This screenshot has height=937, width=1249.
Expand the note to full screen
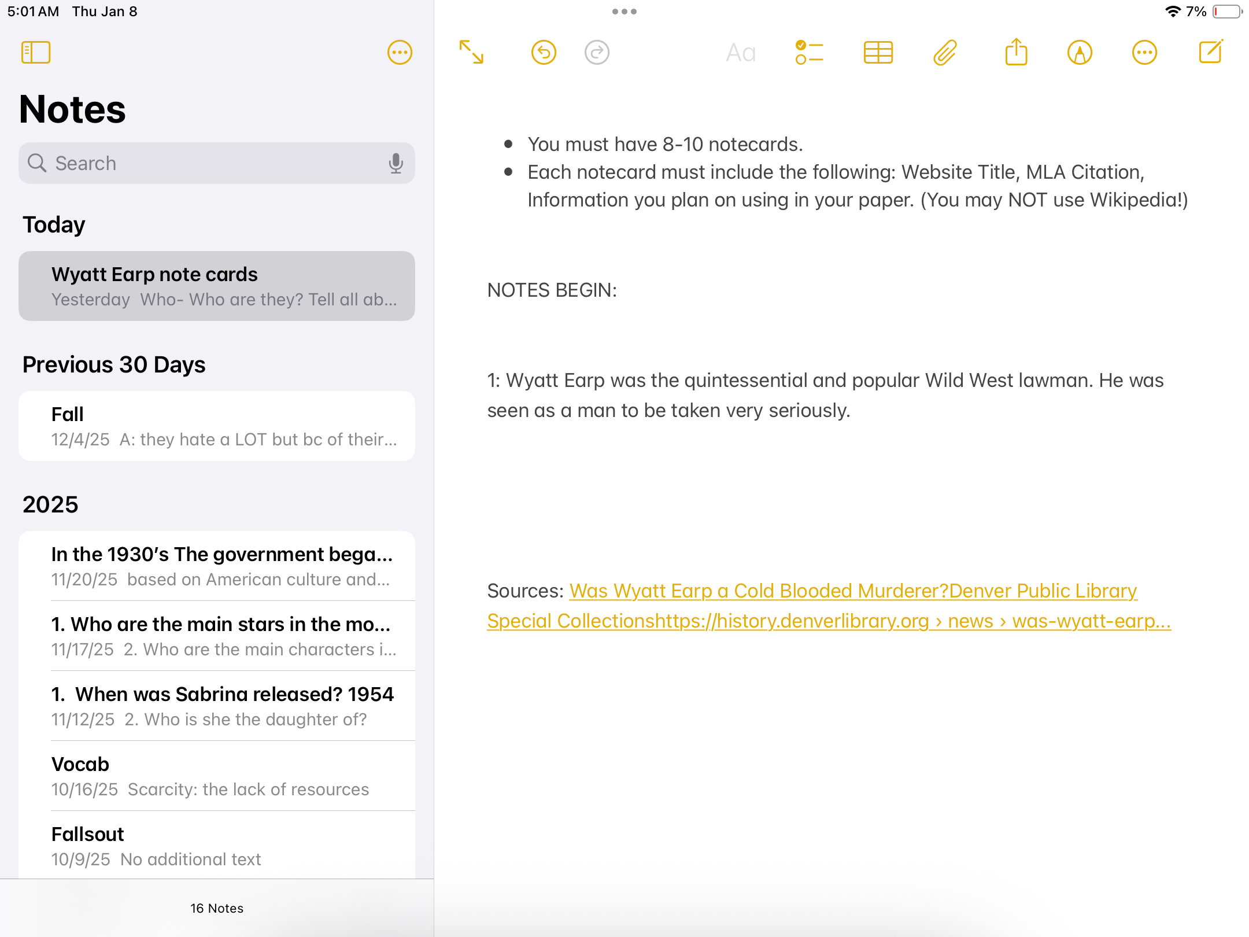471,52
